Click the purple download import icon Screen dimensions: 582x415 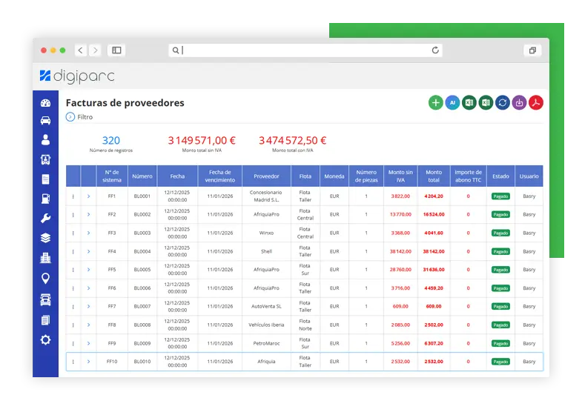coord(519,103)
